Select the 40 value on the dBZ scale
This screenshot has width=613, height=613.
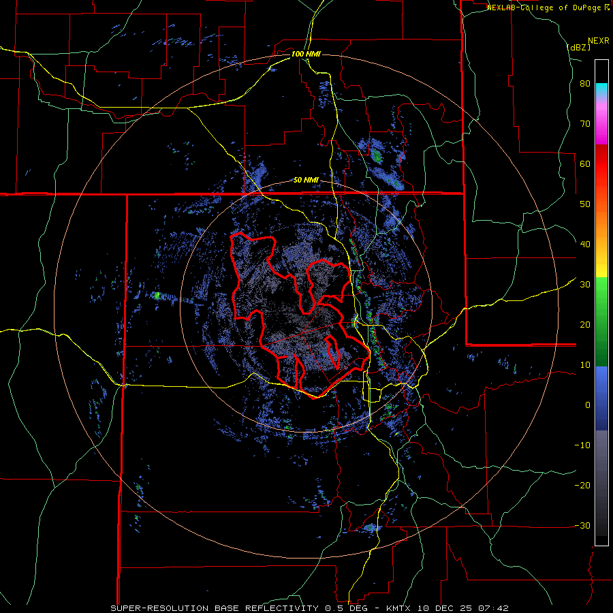click(x=585, y=245)
